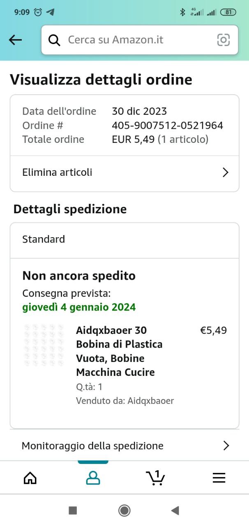The height and width of the screenshot is (527, 249).
Task: Expand Monitoraggio della spedizione chevron
Action: 226,445
